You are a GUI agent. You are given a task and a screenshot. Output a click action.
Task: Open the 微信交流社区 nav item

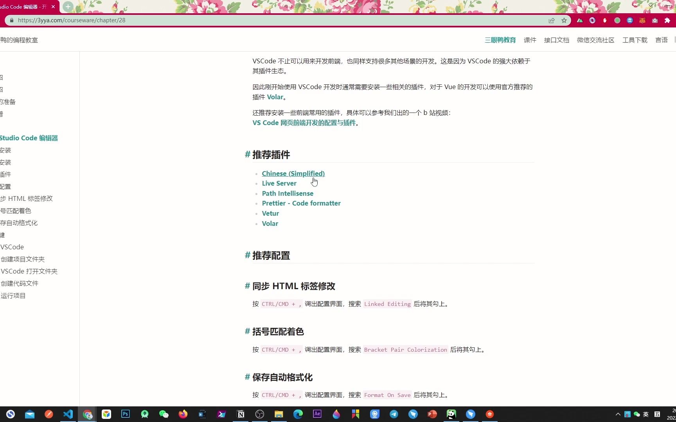595,40
